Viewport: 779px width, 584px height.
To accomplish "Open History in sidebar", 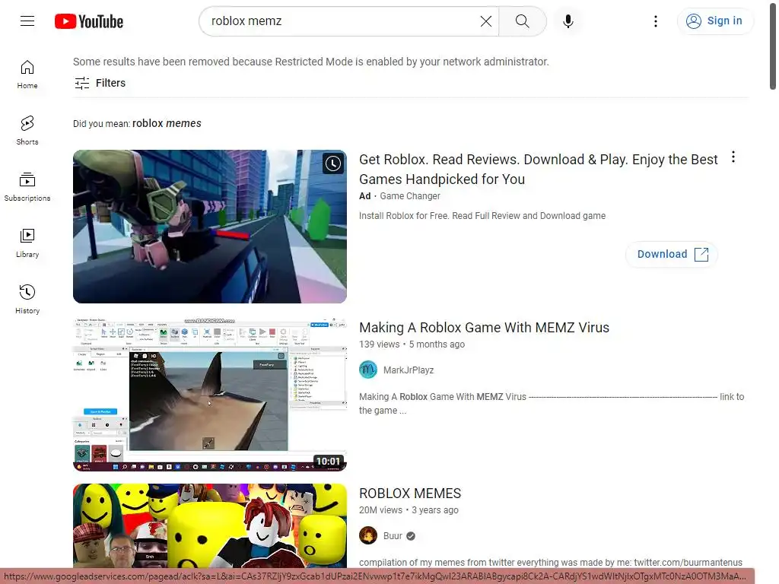I will tap(27, 300).
